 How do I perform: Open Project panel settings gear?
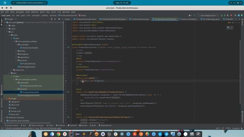[x=59, y=19]
